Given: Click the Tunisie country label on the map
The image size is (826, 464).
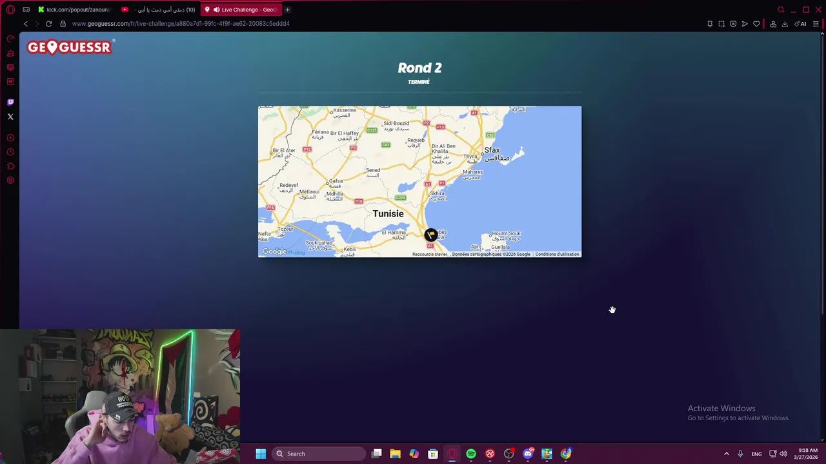Looking at the screenshot, I should [x=388, y=213].
